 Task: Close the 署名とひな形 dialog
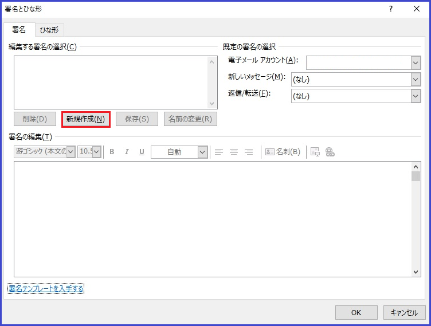[417, 9]
